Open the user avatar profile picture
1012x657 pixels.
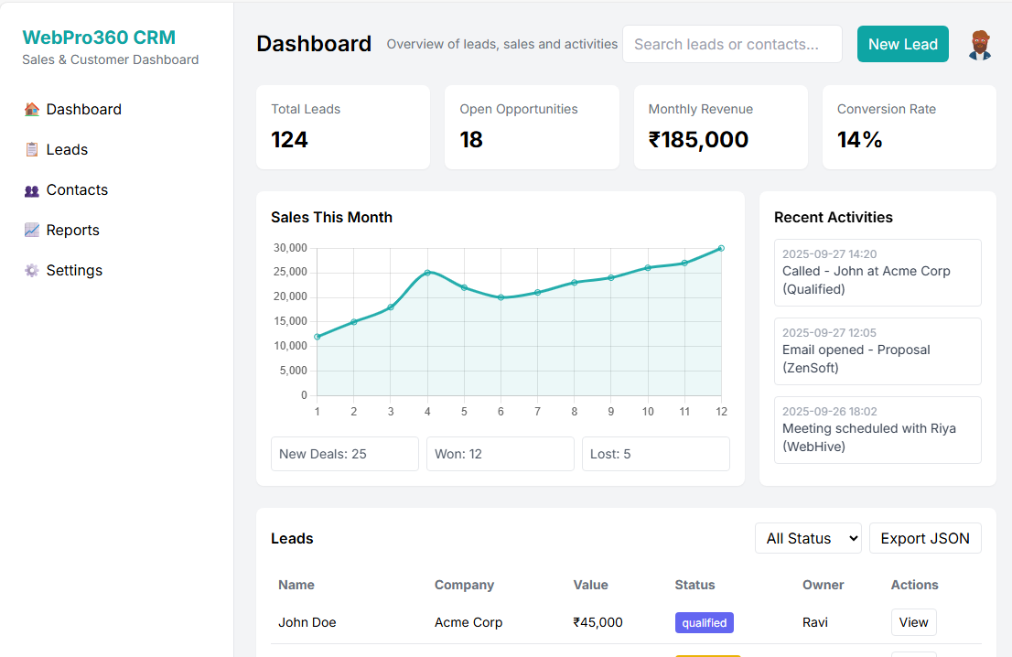[x=979, y=45]
